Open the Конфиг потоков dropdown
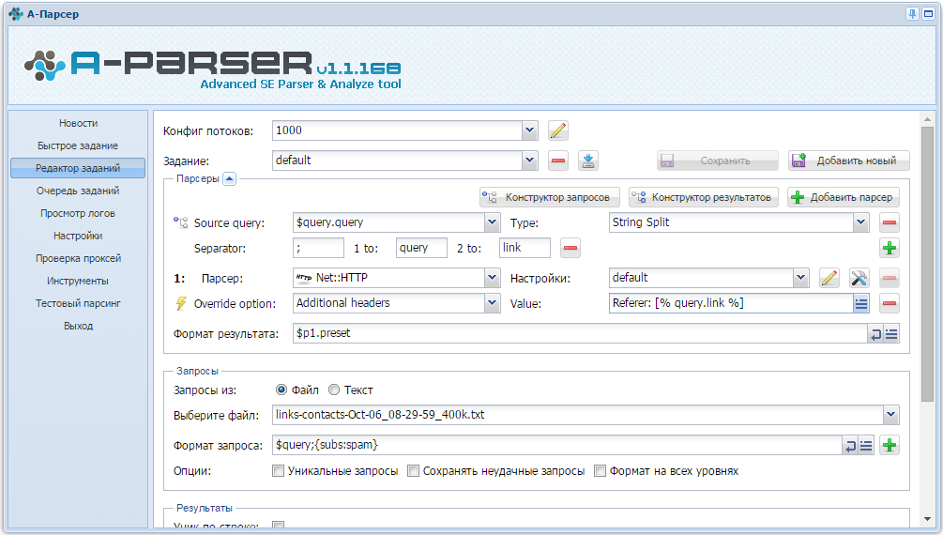This screenshot has height=535, width=943. click(x=529, y=130)
